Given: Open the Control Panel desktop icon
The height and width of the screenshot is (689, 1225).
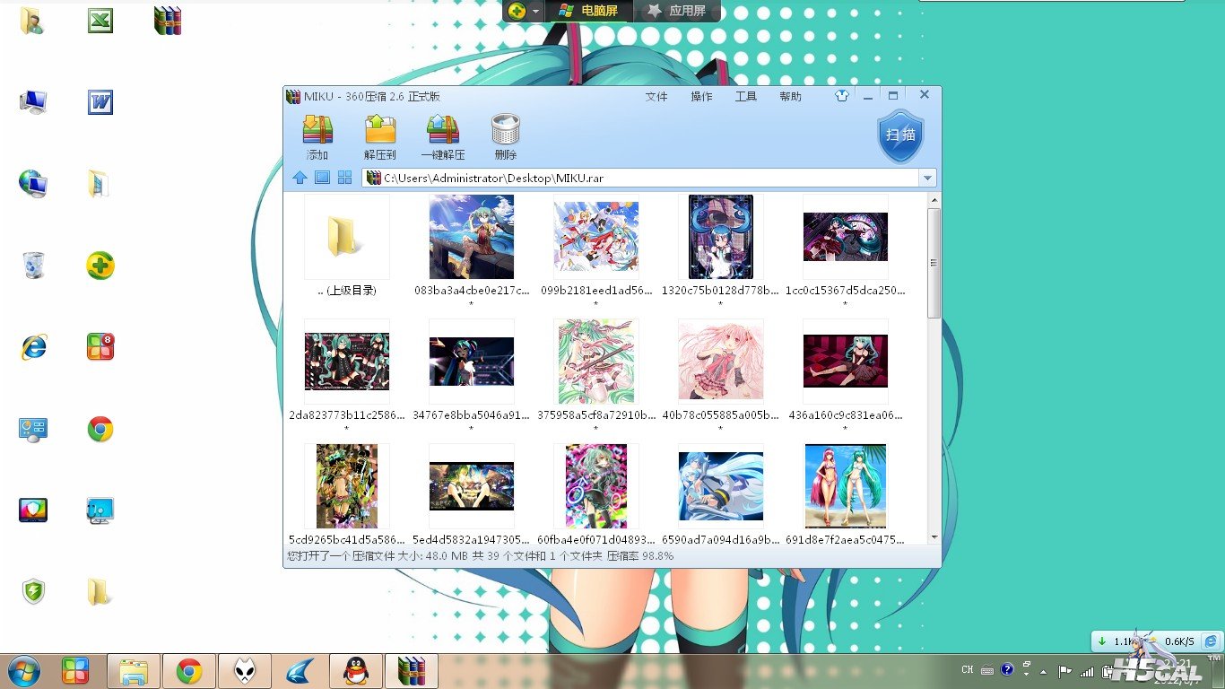Looking at the screenshot, I should tap(32, 430).
